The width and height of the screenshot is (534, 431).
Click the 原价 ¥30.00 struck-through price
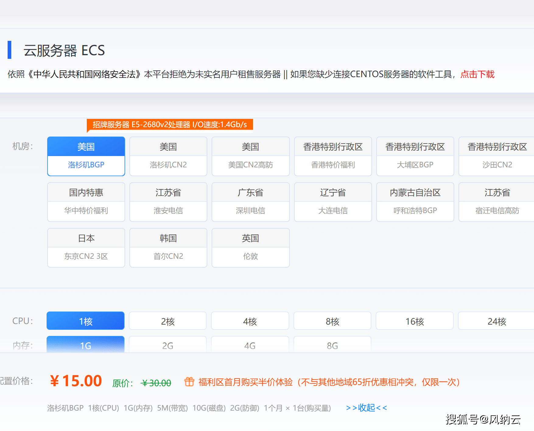click(x=142, y=383)
